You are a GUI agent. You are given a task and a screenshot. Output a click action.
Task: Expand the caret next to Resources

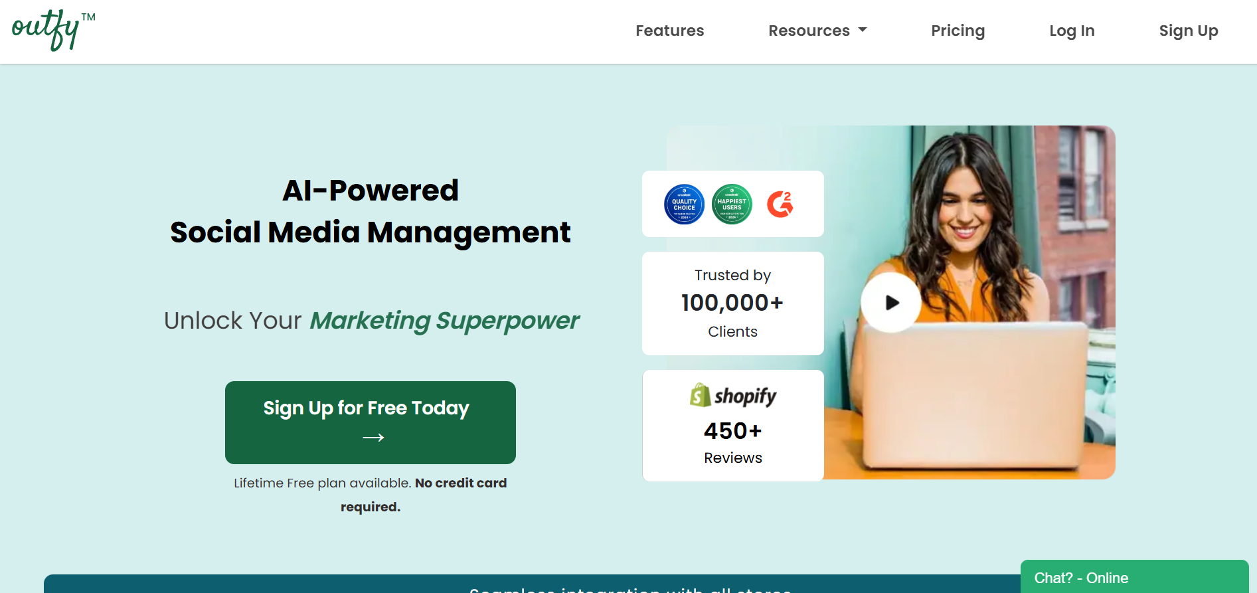[863, 30]
